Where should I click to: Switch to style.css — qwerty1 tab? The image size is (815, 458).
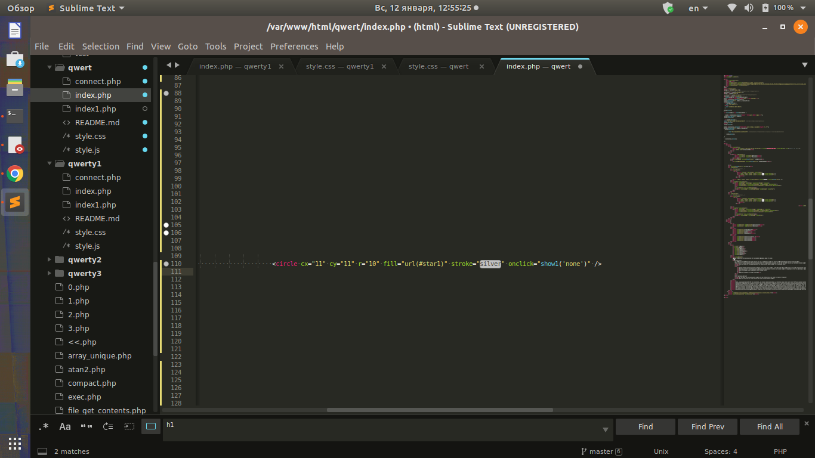point(340,66)
